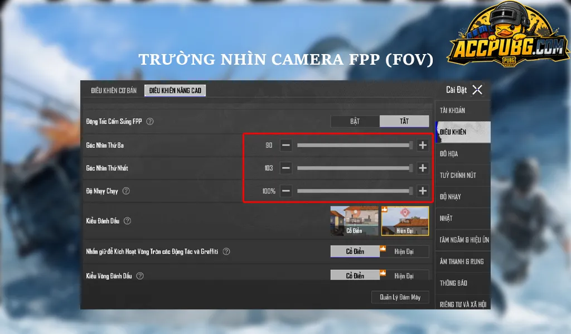Open Nhặt settings section
The width and height of the screenshot is (571, 334).
(463, 218)
